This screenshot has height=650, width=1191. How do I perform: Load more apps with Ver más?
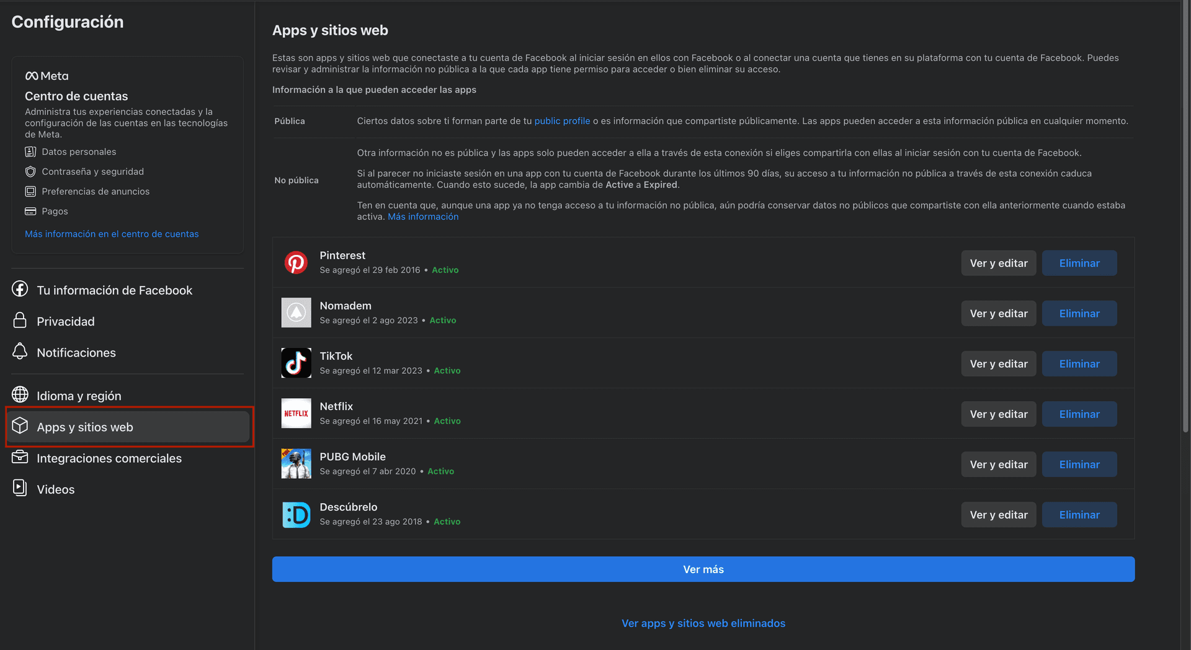click(703, 569)
